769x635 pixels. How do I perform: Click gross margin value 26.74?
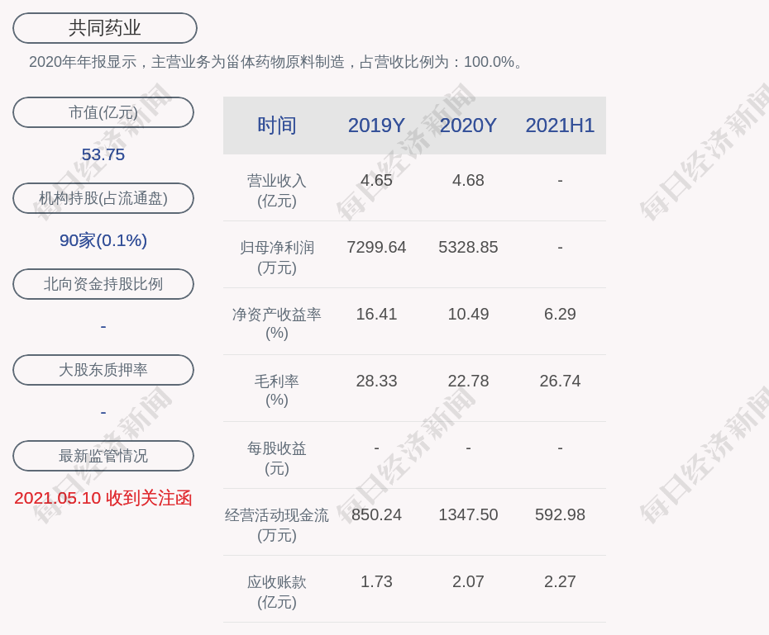pyautogui.click(x=560, y=381)
